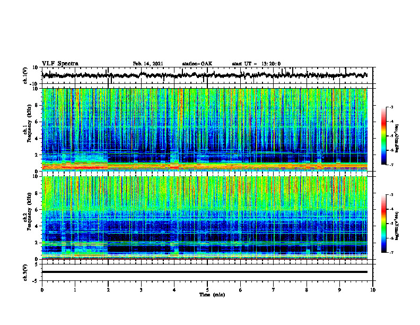
Task: Click the "6" kHz tick on ch.2 spectrogram
Action: point(37,210)
